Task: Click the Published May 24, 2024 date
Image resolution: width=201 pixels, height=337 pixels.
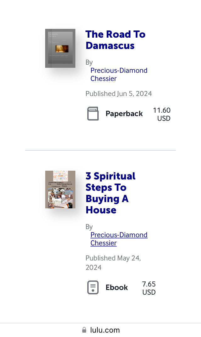Action: click(113, 263)
